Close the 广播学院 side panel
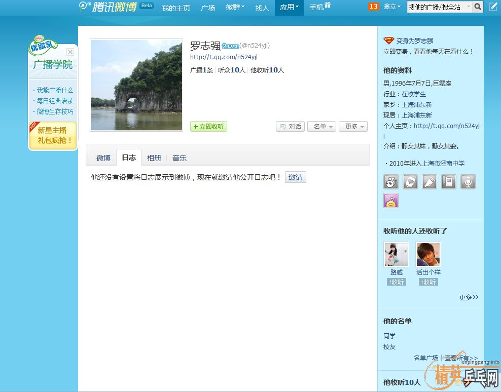 (70, 52)
